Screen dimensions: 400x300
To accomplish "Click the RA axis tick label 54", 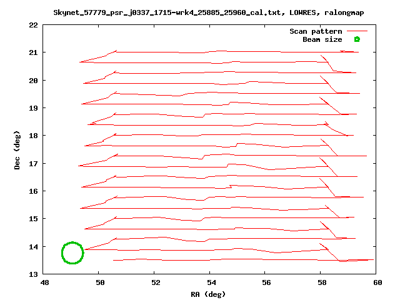I will 211,282.
